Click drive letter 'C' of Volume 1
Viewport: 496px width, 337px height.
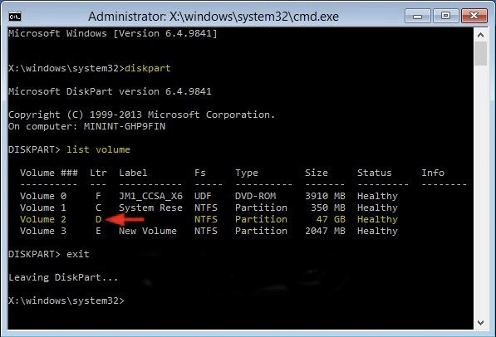[x=98, y=208]
